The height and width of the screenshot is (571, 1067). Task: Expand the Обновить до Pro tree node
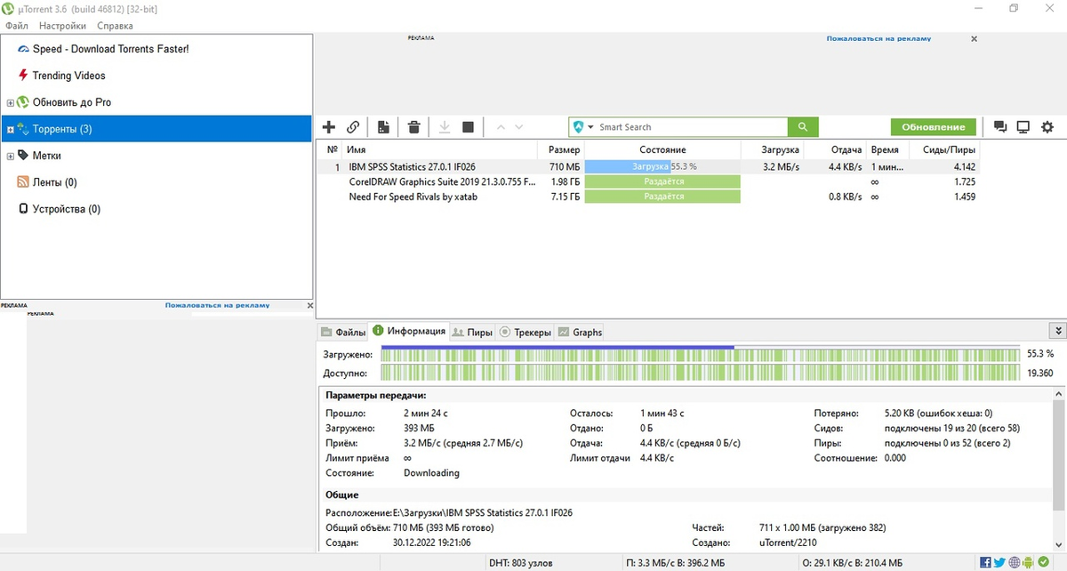11,103
